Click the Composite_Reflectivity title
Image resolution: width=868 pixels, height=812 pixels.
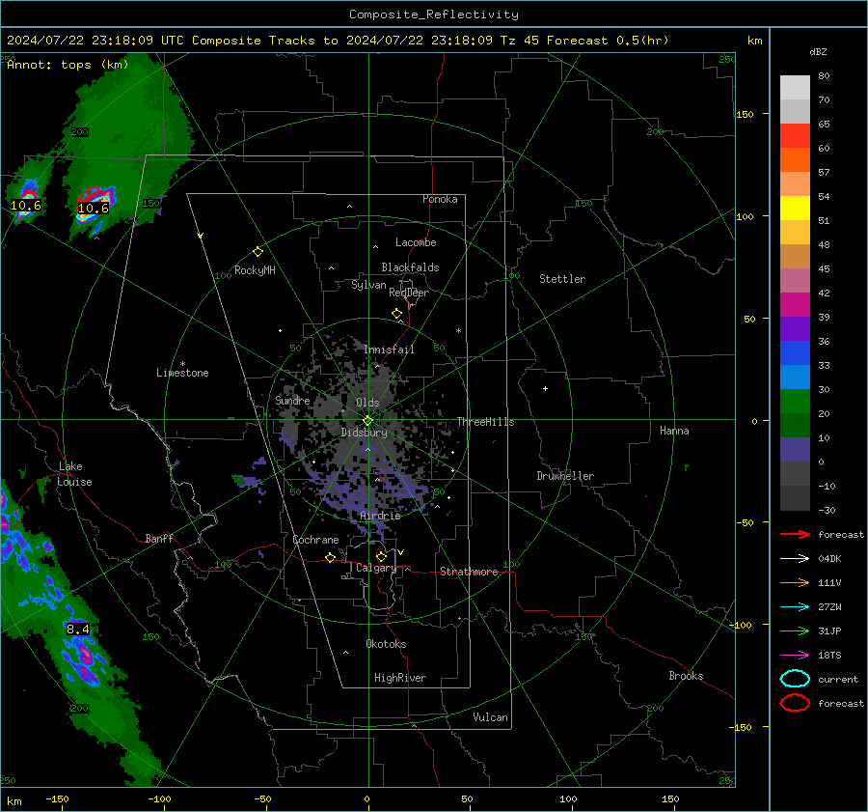[434, 14]
